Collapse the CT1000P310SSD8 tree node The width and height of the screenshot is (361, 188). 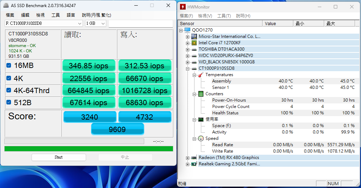click(188, 69)
